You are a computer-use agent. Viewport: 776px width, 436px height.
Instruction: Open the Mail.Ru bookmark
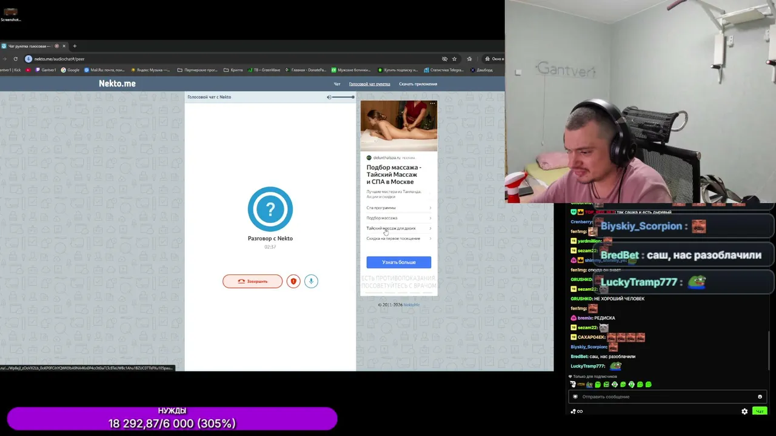[x=104, y=70]
